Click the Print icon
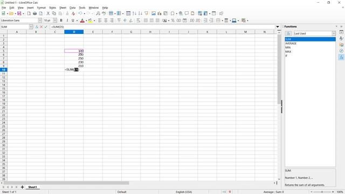The height and width of the screenshot is (194, 345). click(x=34, y=13)
